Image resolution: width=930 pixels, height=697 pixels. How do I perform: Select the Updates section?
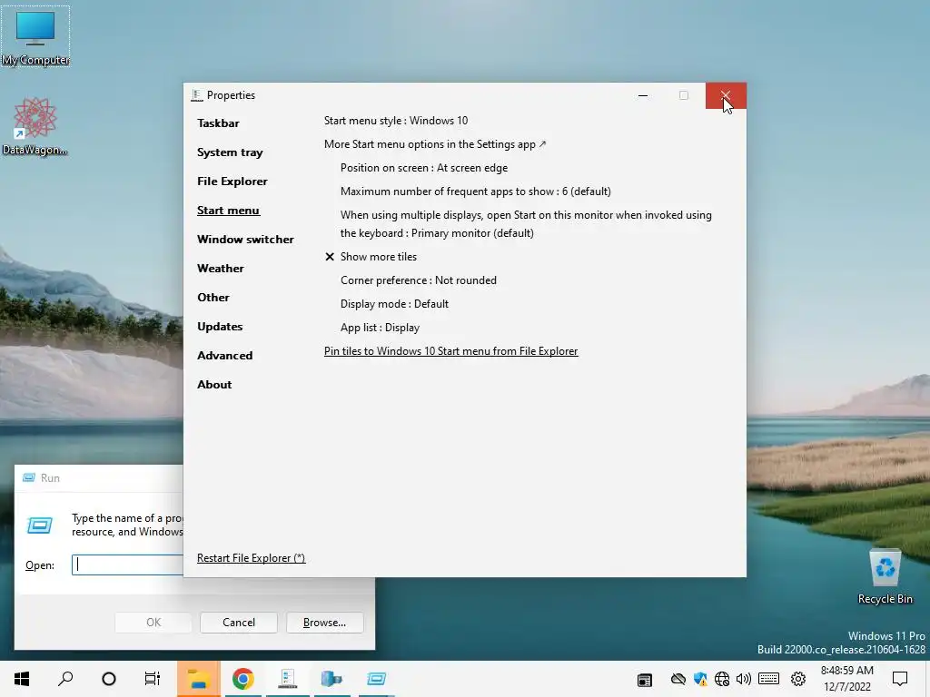point(220,327)
